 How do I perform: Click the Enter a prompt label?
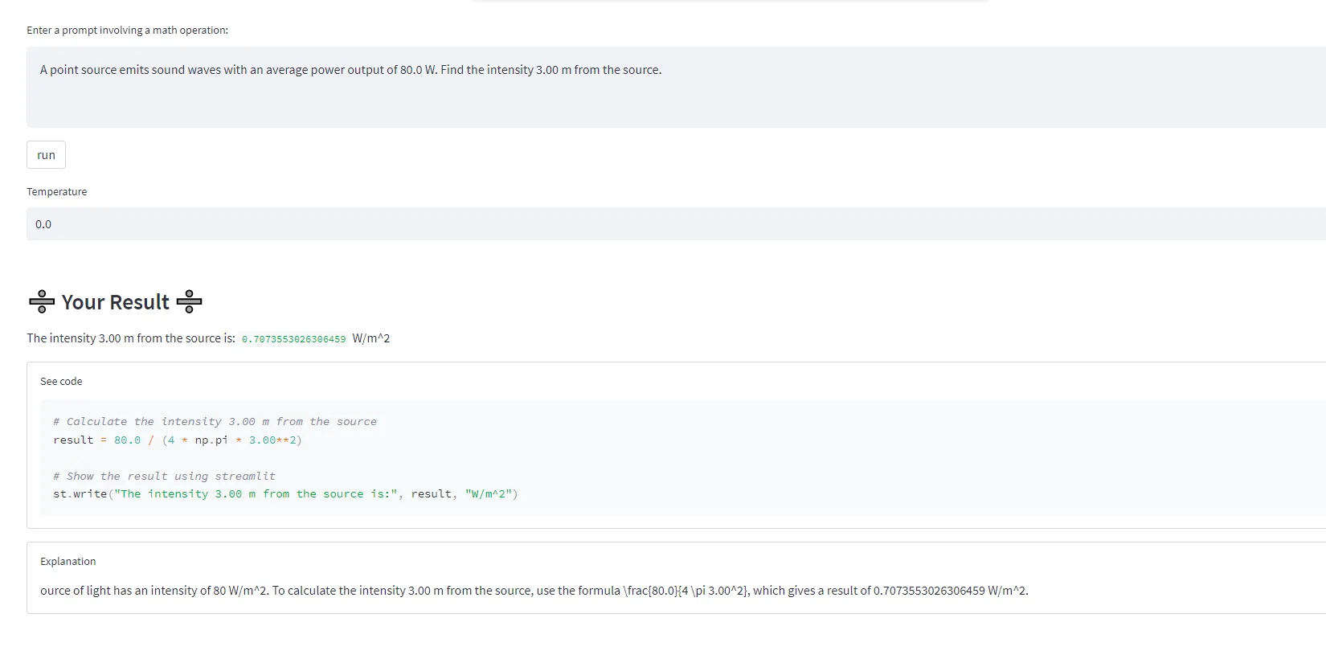pos(127,31)
